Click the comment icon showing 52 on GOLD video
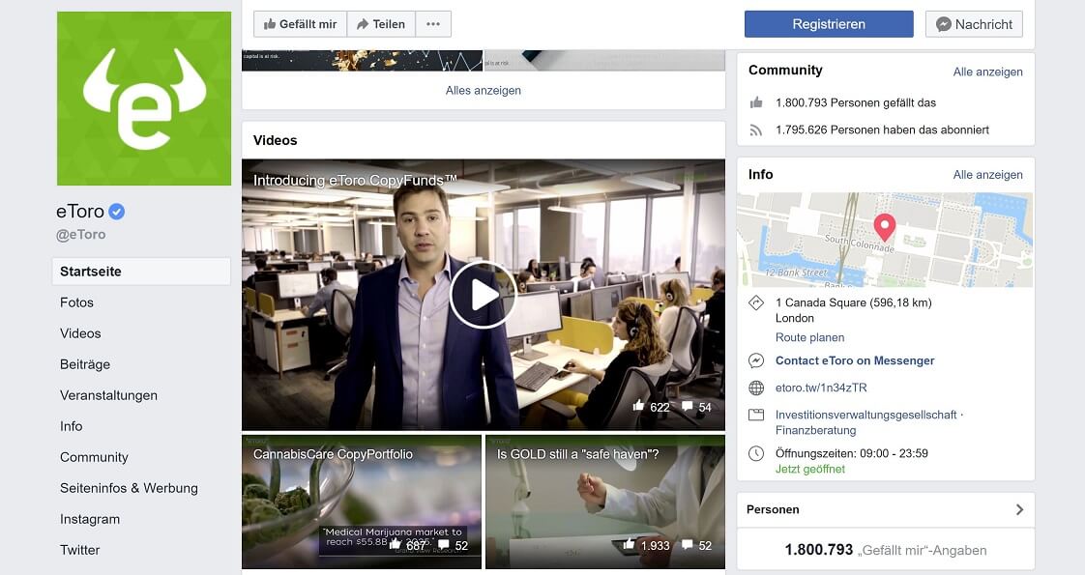 pos(688,545)
